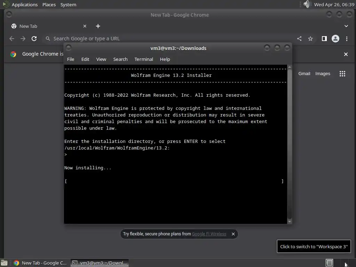Open the terminal Search menu
356x267 pixels.
[120, 59]
